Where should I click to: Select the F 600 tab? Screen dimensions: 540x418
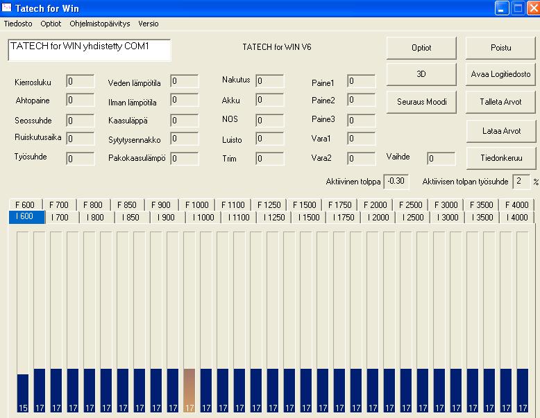tap(25, 205)
